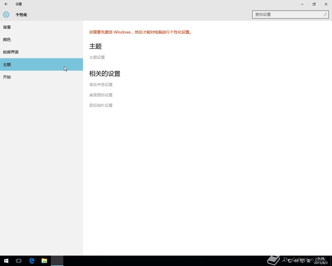Click the settings gear icon beside 个性化

click(6, 15)
